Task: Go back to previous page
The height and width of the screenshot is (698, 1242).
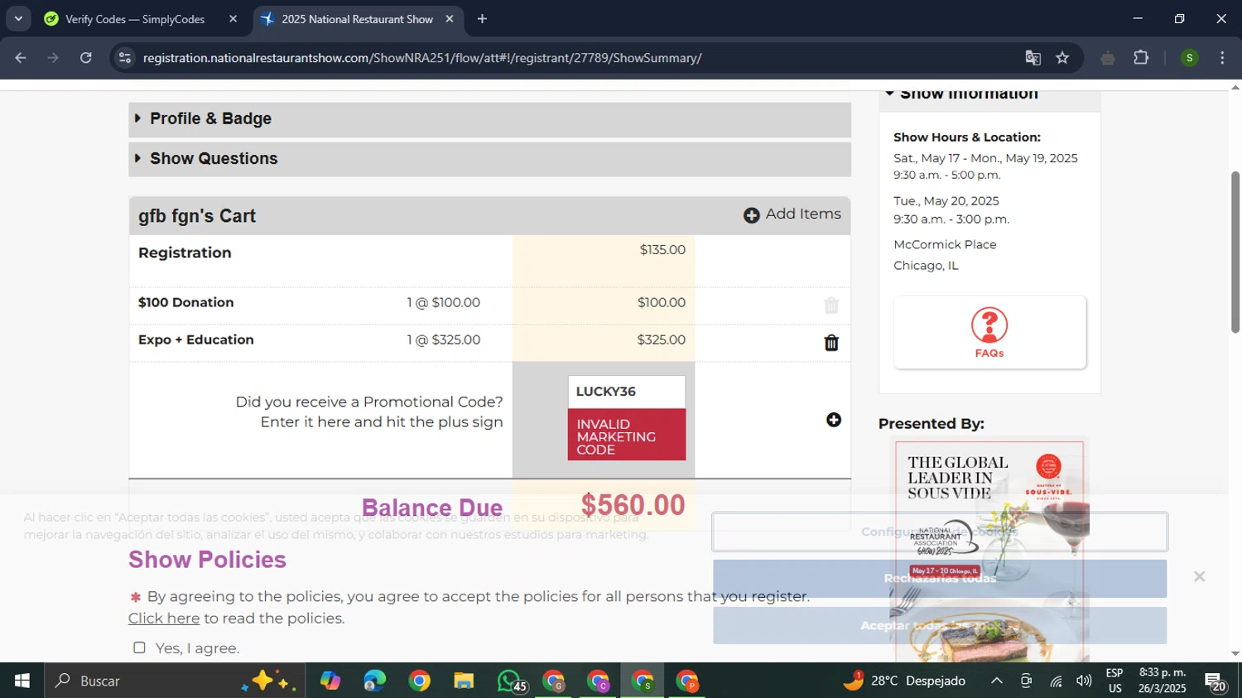Action: (21, 58)
